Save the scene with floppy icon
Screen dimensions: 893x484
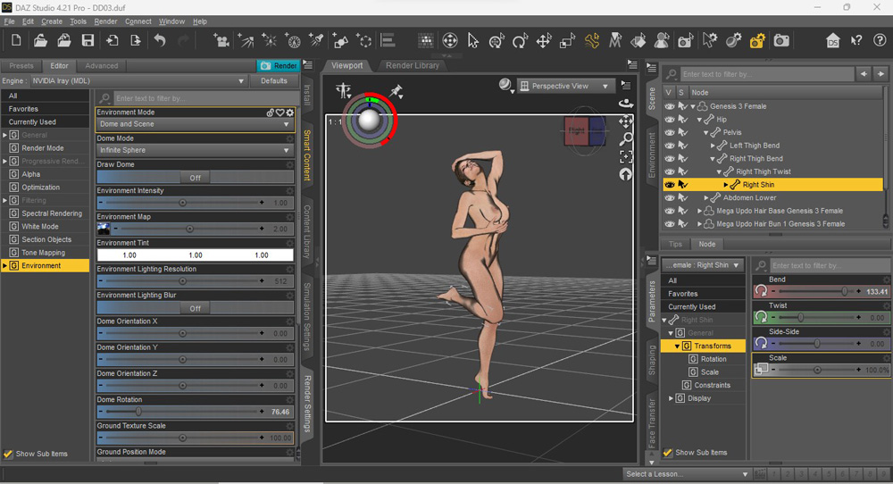tap(88, 40)
